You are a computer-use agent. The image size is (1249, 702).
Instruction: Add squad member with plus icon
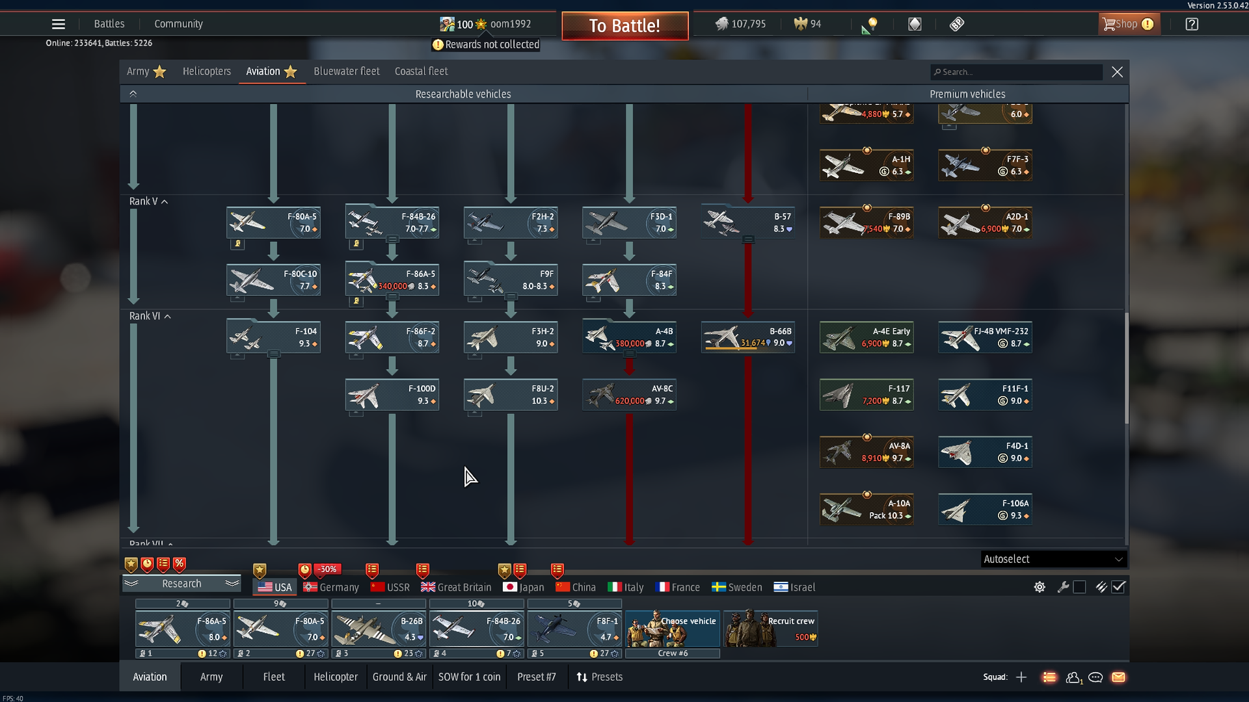click(1021, 677)
